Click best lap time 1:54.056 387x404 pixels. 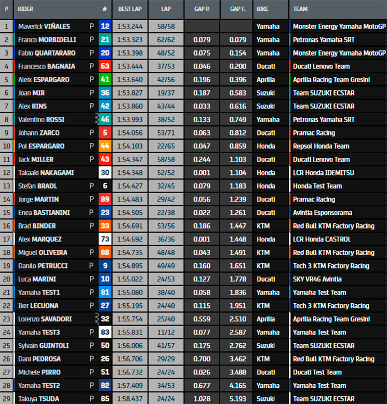point(130,133)
